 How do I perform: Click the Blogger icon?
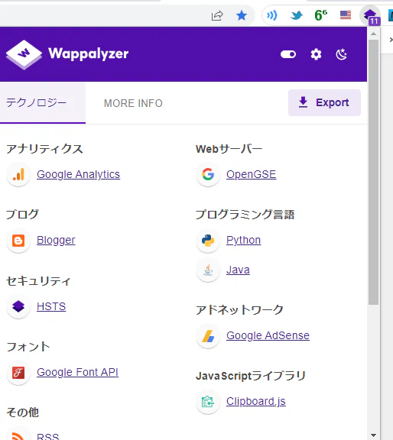coord(18,241)
